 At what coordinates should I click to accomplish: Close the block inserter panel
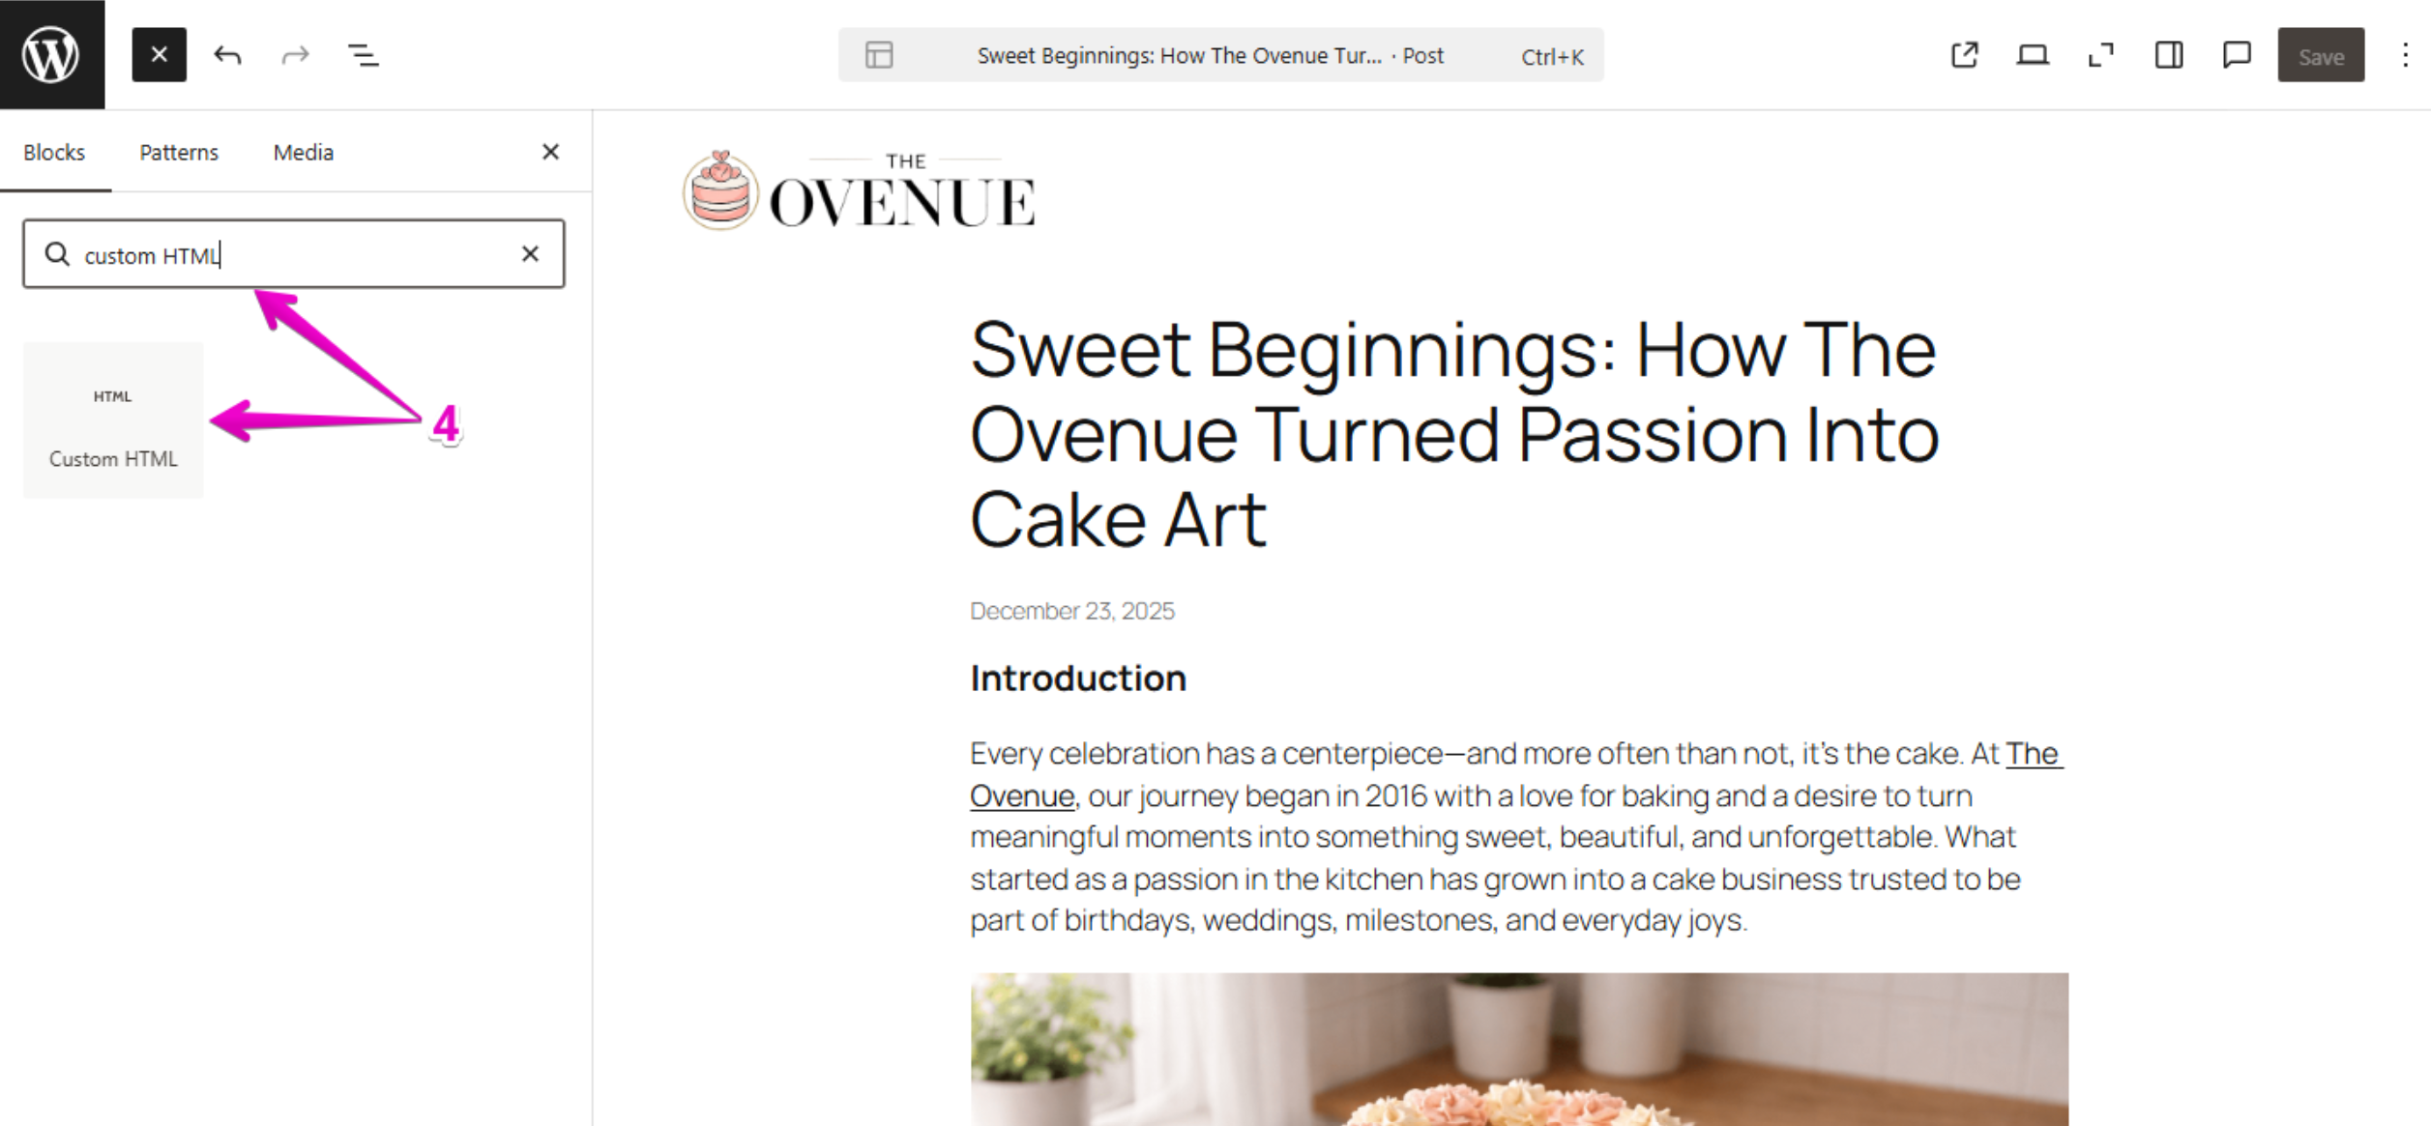coord(550,152)
